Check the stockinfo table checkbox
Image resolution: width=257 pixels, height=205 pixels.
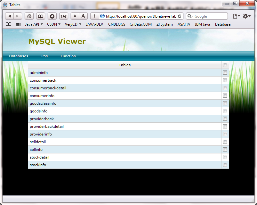click(x=225, y=165)
